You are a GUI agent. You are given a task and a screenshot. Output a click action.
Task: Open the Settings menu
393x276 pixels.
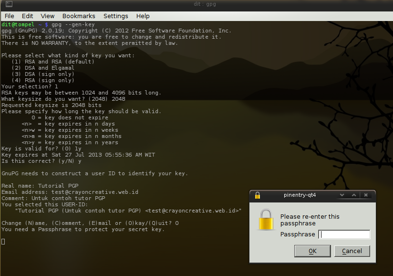115,16
